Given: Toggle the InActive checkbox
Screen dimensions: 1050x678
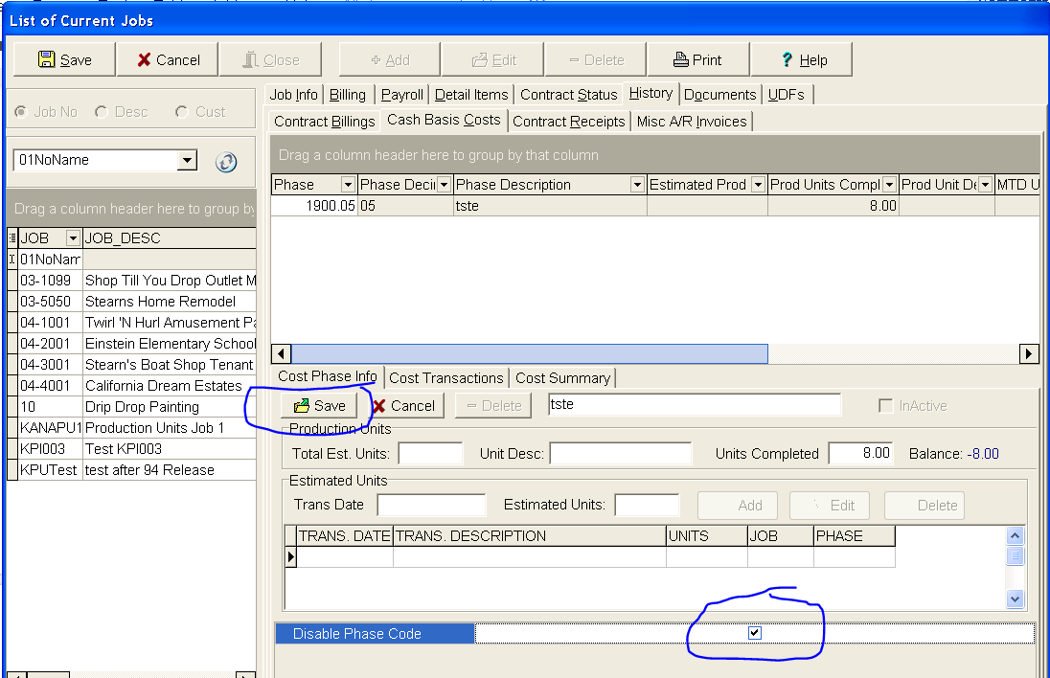Looking at the screenshot, I should [886, 406].
